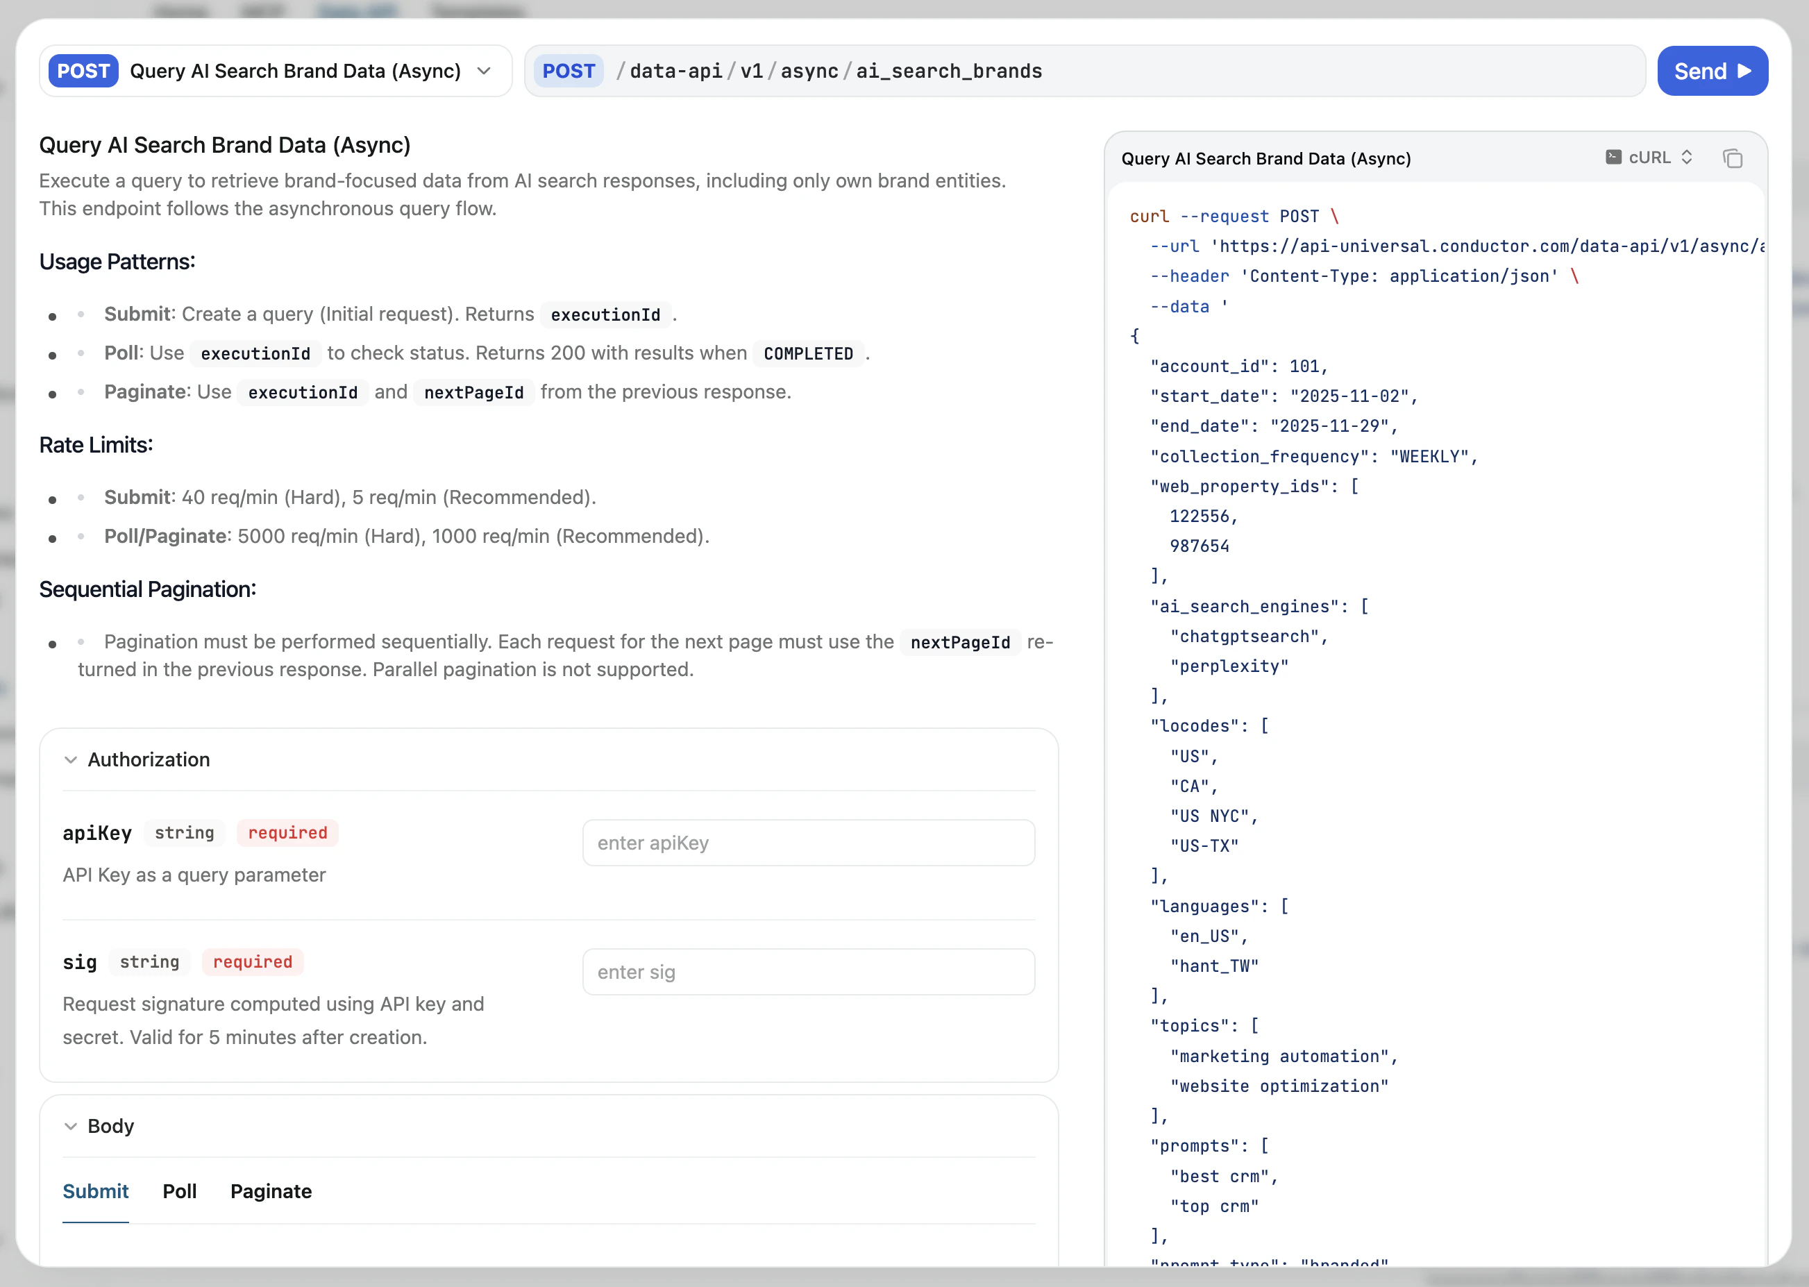Click the "website optimization" topic value

click(1279, 1086)
